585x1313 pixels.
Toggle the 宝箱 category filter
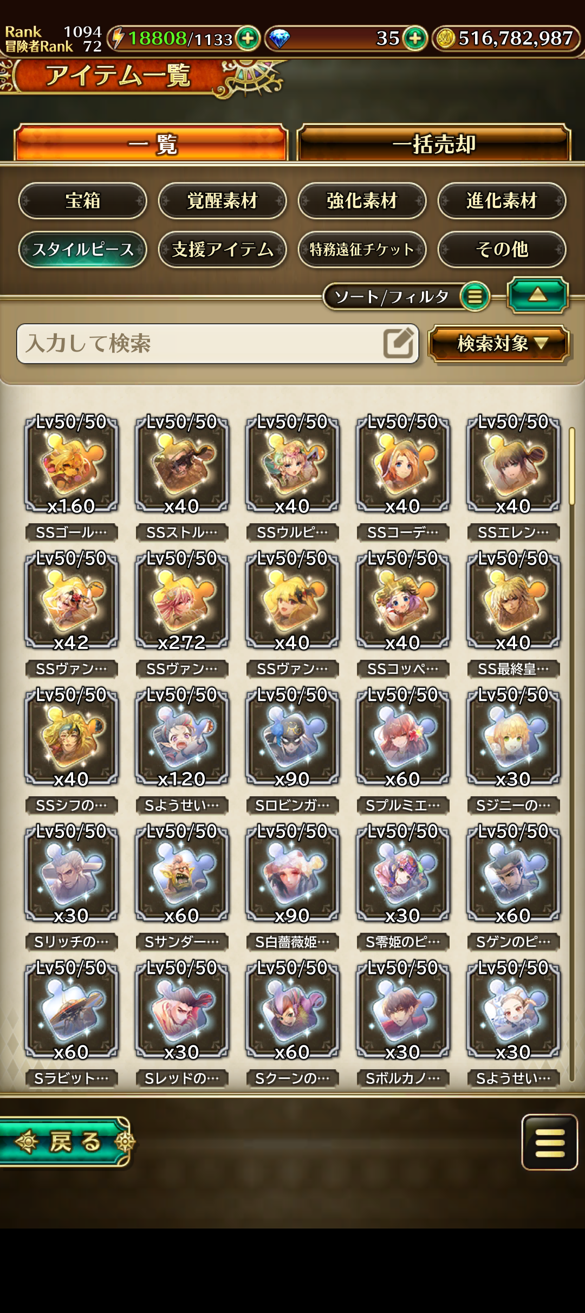click(83, 200)
